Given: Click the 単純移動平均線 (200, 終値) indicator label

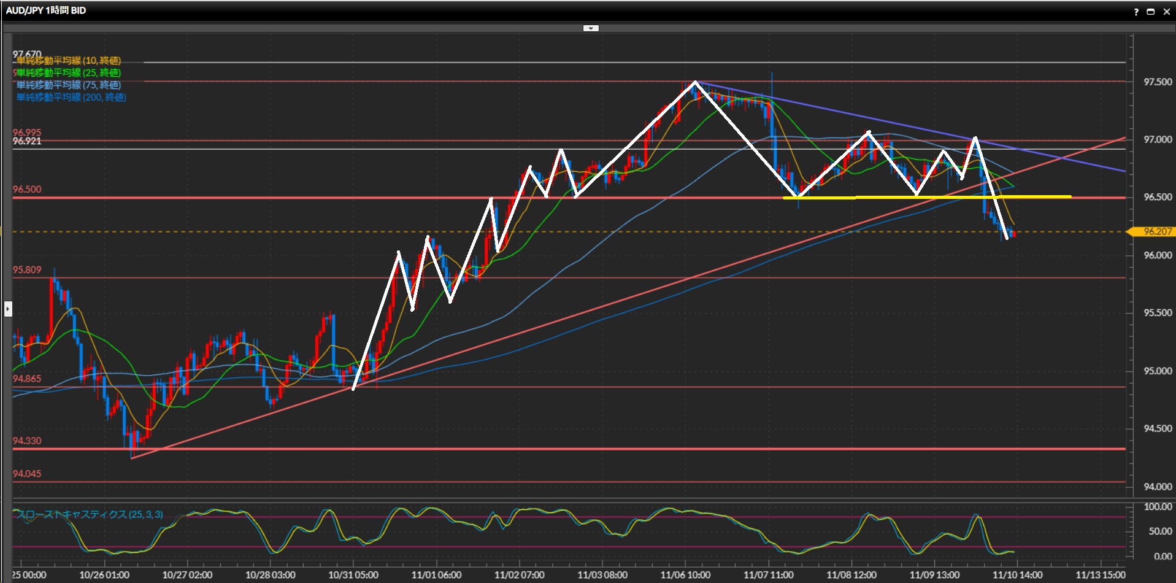Looking at the screenshot, I should coord(71,97).
